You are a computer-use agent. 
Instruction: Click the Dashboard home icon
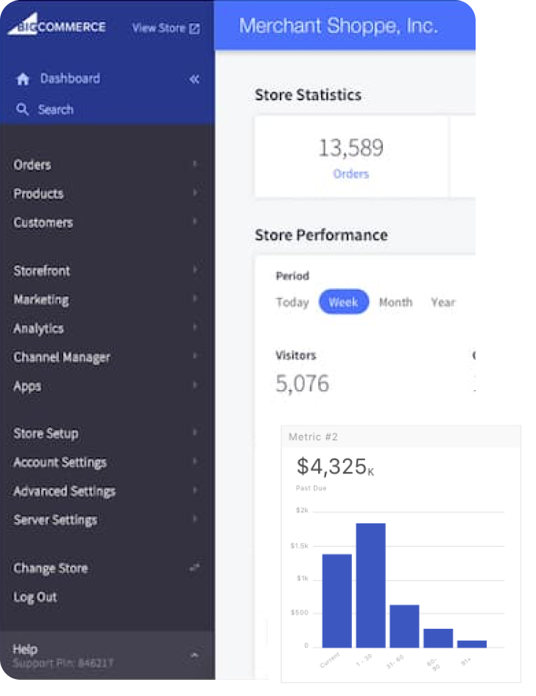[x=23, y=79]
